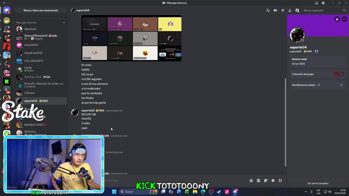This screenshot has width=349, height=196.
Task: Send a gift icon in message bar
Action: (251, 180)
